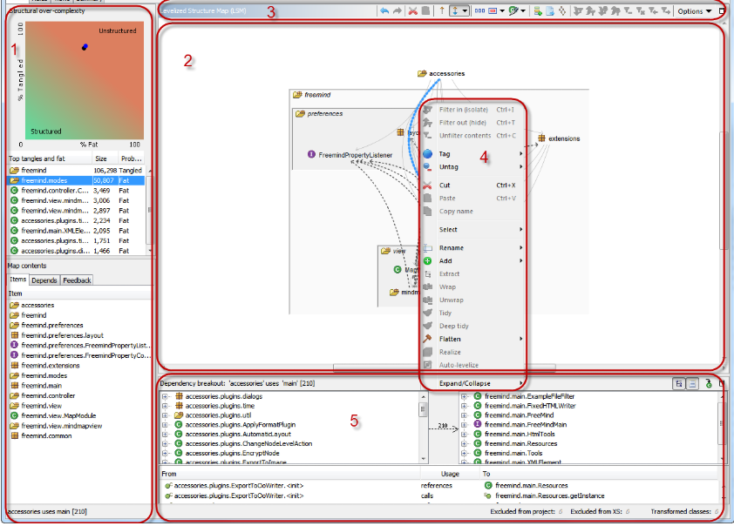Click the red rectangle toolbar icon
This screenshot has width=734, height=526.
493,10
